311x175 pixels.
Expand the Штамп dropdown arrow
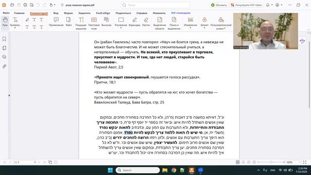205,28
